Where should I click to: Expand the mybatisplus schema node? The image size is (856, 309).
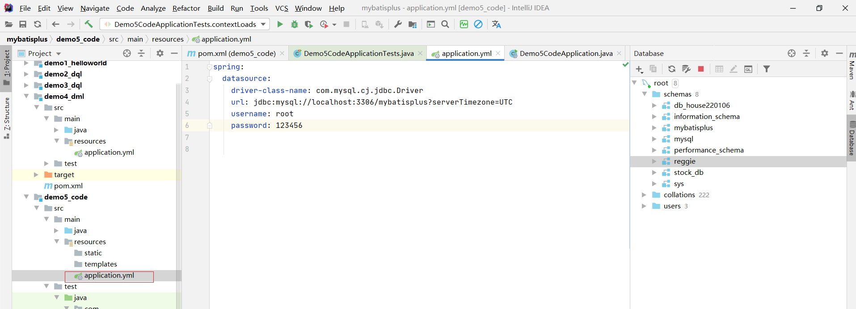[x=654, y=128]
